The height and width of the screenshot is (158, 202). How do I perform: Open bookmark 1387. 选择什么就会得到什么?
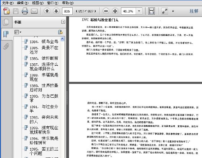tap(44, 66)
